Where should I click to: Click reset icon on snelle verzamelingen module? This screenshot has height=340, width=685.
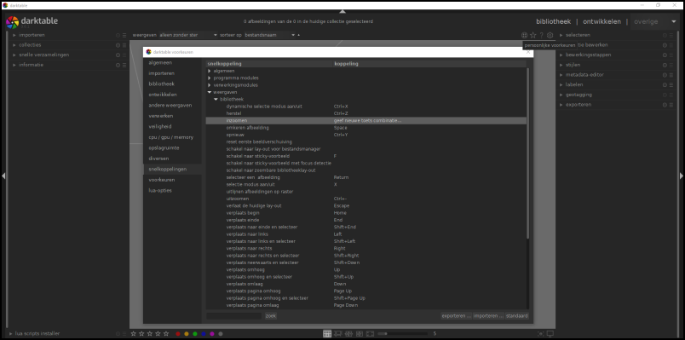118,55
